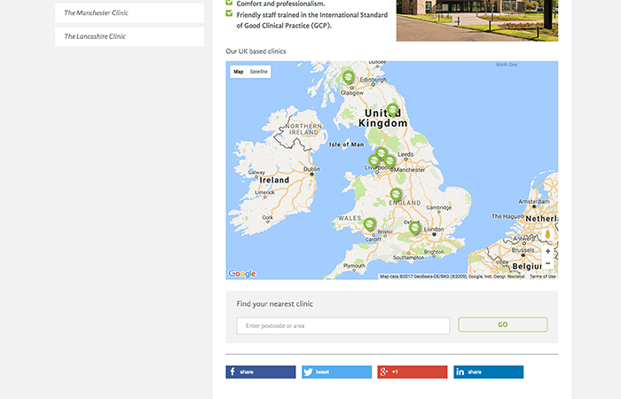Select the clinic marker over United Kingdom label
This screenshot has width=621, height=399.
pyautogui.click(x=392, y=111)
